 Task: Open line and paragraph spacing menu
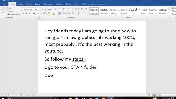[73, 13]
